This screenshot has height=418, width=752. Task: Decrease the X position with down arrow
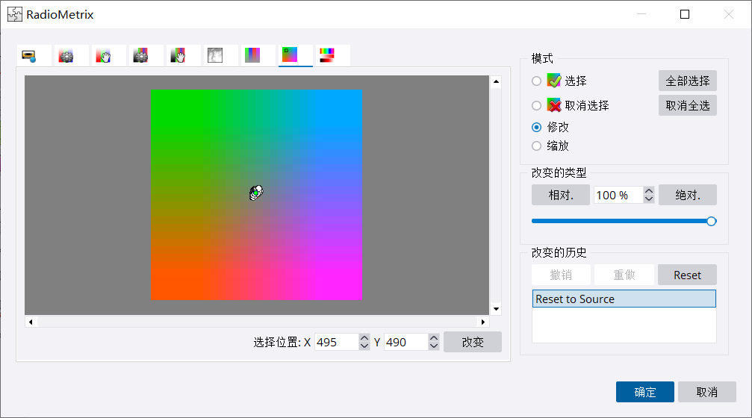click(364, 346)
